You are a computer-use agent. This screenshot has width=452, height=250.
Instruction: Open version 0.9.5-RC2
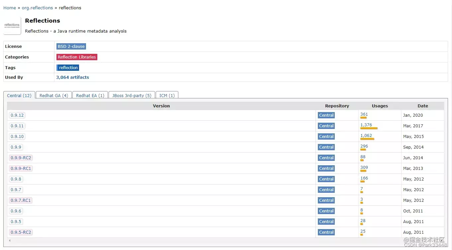(21, 232)
